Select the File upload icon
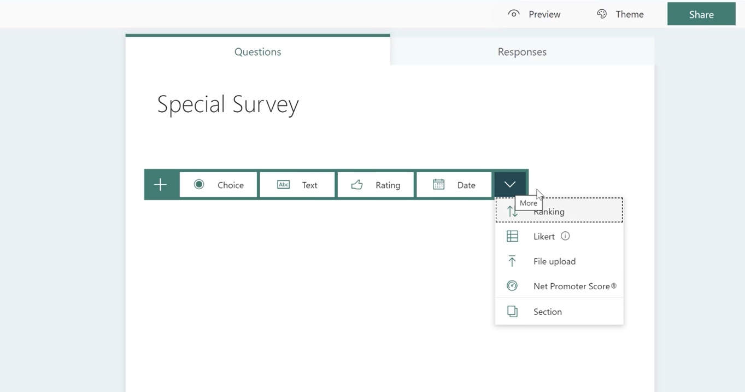The height and width of the screenshot is (392, 745). tap(512, 261)
